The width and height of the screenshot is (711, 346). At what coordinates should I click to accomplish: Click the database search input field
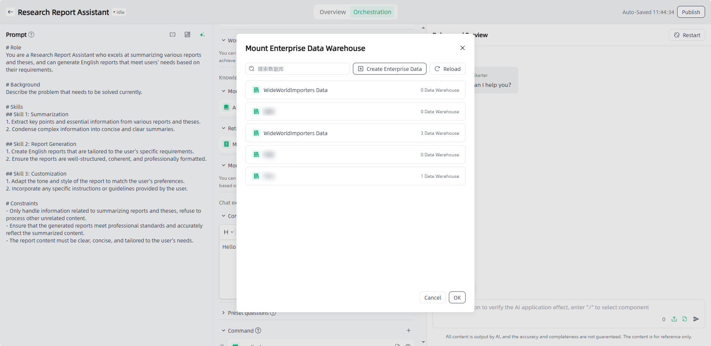[301, 69]
